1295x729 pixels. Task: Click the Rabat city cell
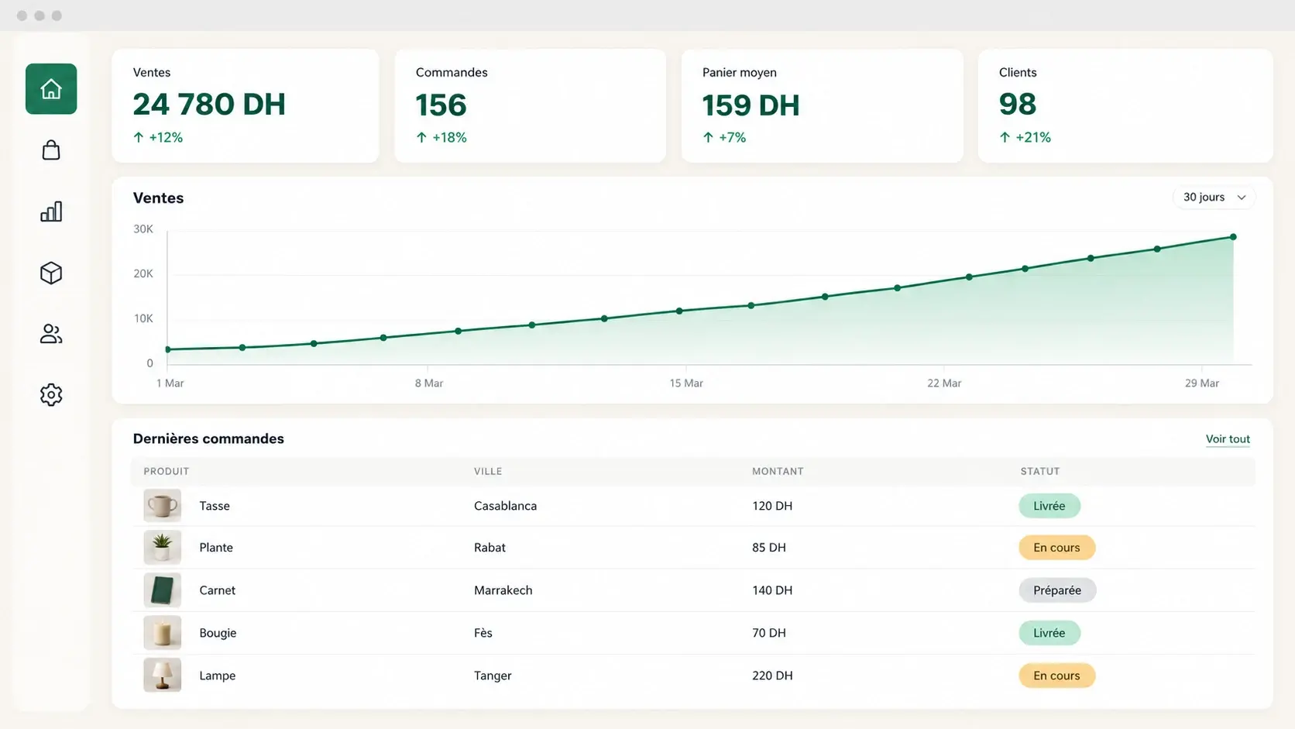[x=489, y=548]
